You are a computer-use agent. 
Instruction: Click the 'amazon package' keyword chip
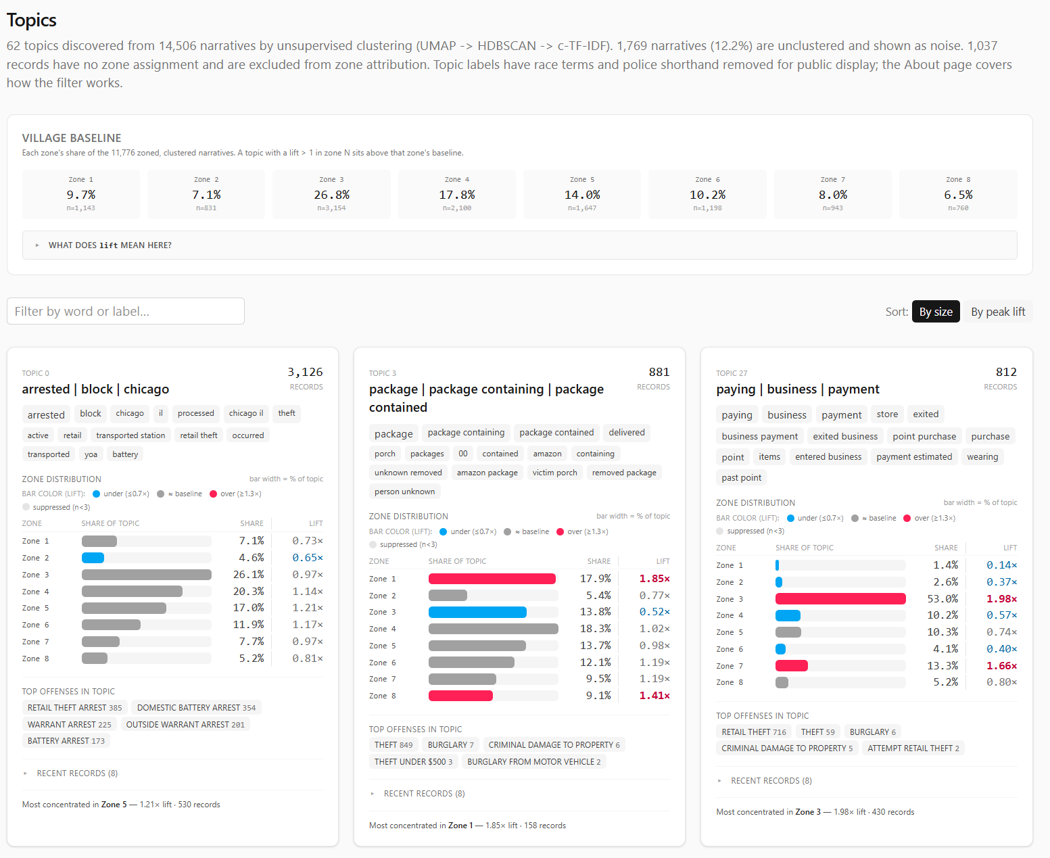pos(487,473)
